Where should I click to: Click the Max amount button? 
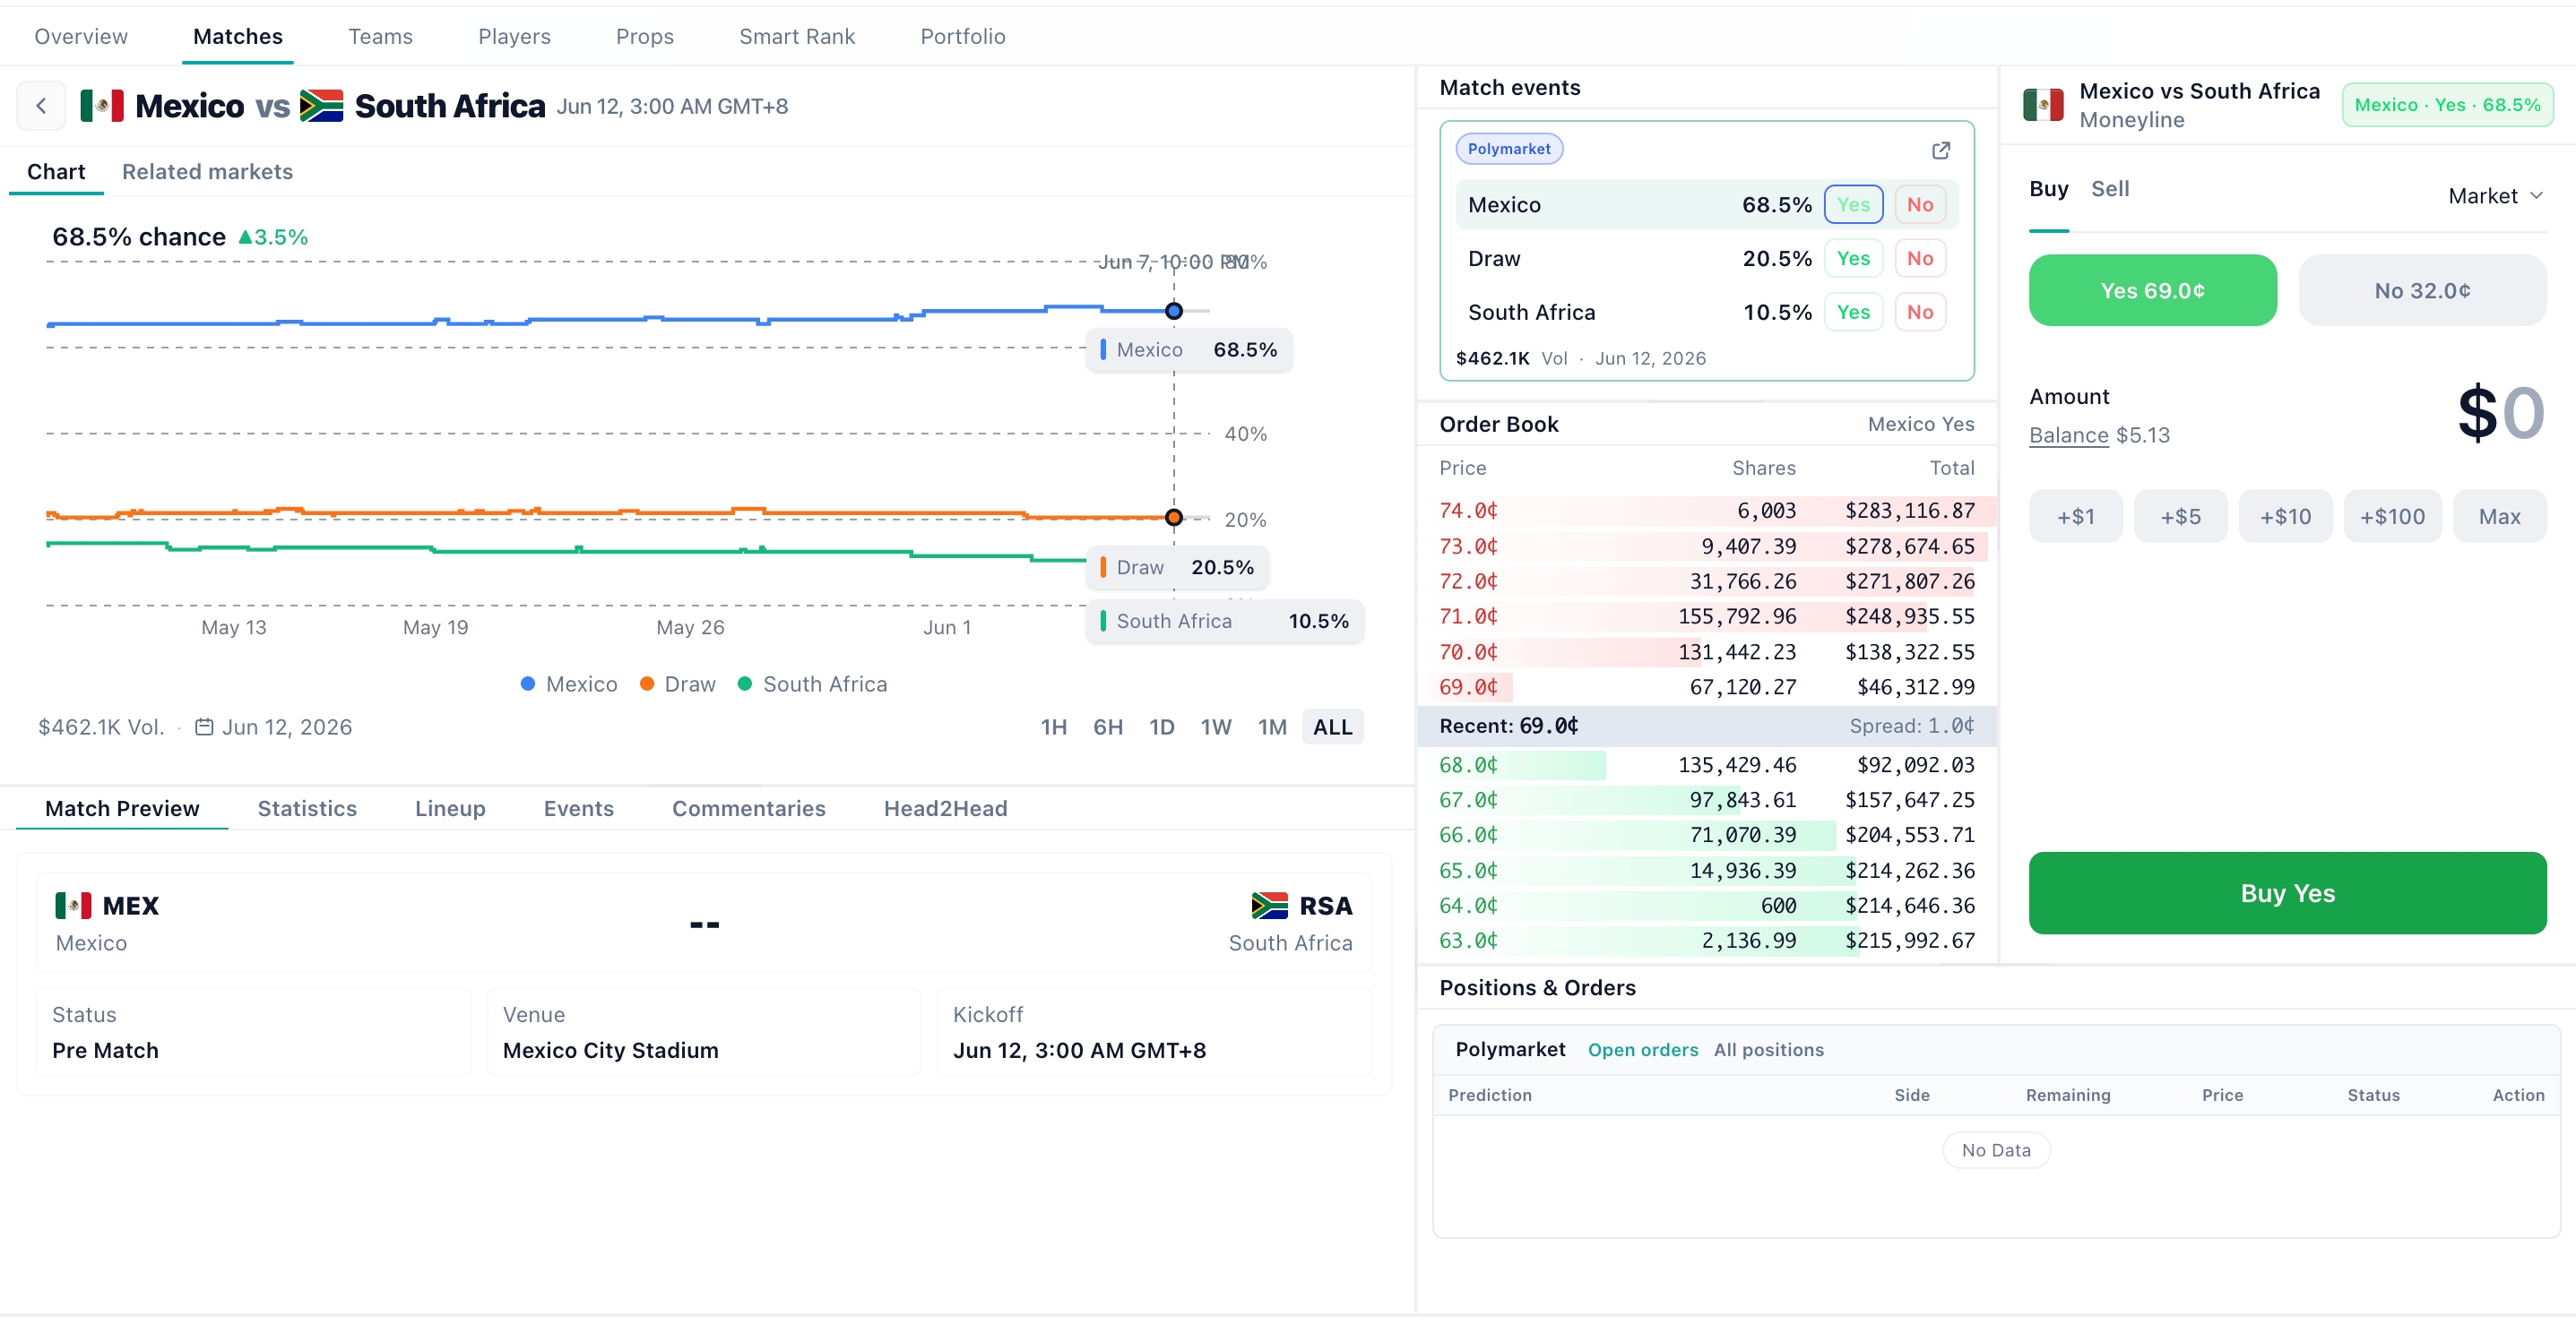coord(2499,518)
